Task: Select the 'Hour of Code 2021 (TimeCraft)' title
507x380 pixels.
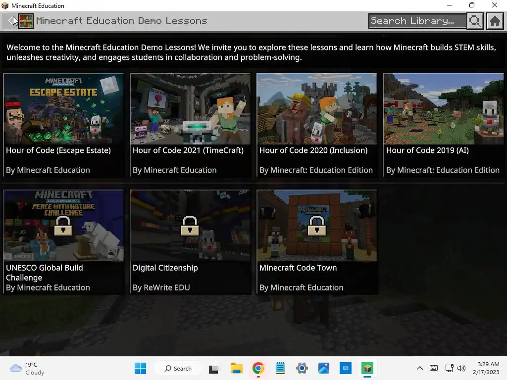Action: pyautogui.click(x=188, y=150)
